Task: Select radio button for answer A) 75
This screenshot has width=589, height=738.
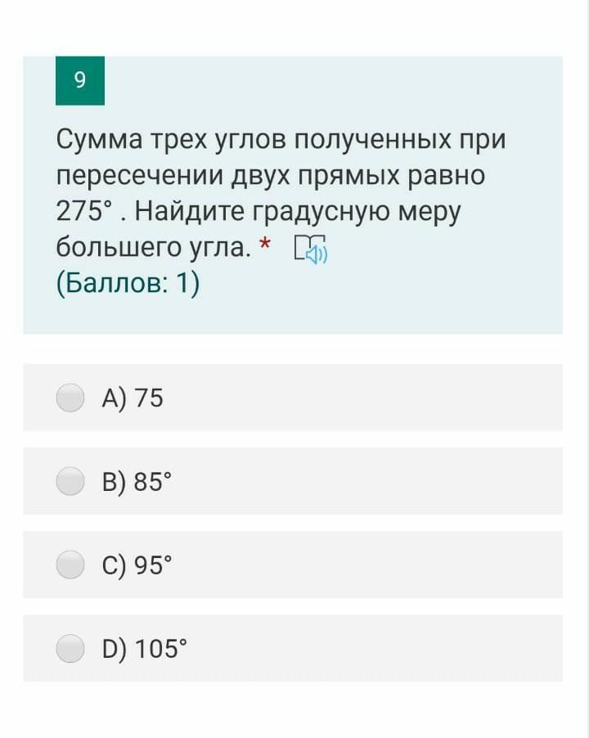Action: [x=70, y=398]
